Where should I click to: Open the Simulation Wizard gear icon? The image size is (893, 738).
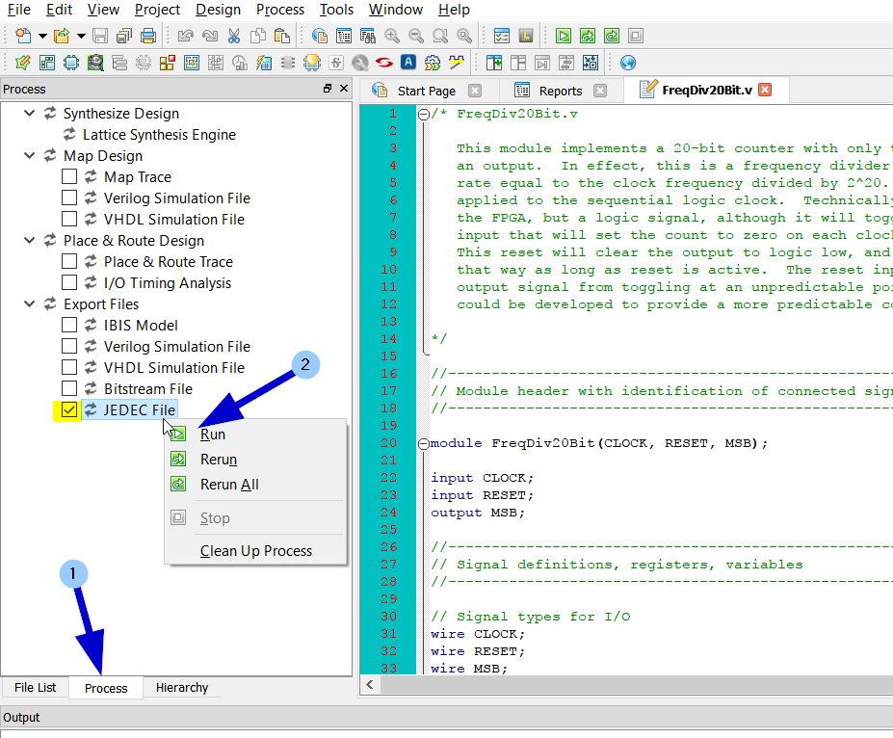coord(433,63)
